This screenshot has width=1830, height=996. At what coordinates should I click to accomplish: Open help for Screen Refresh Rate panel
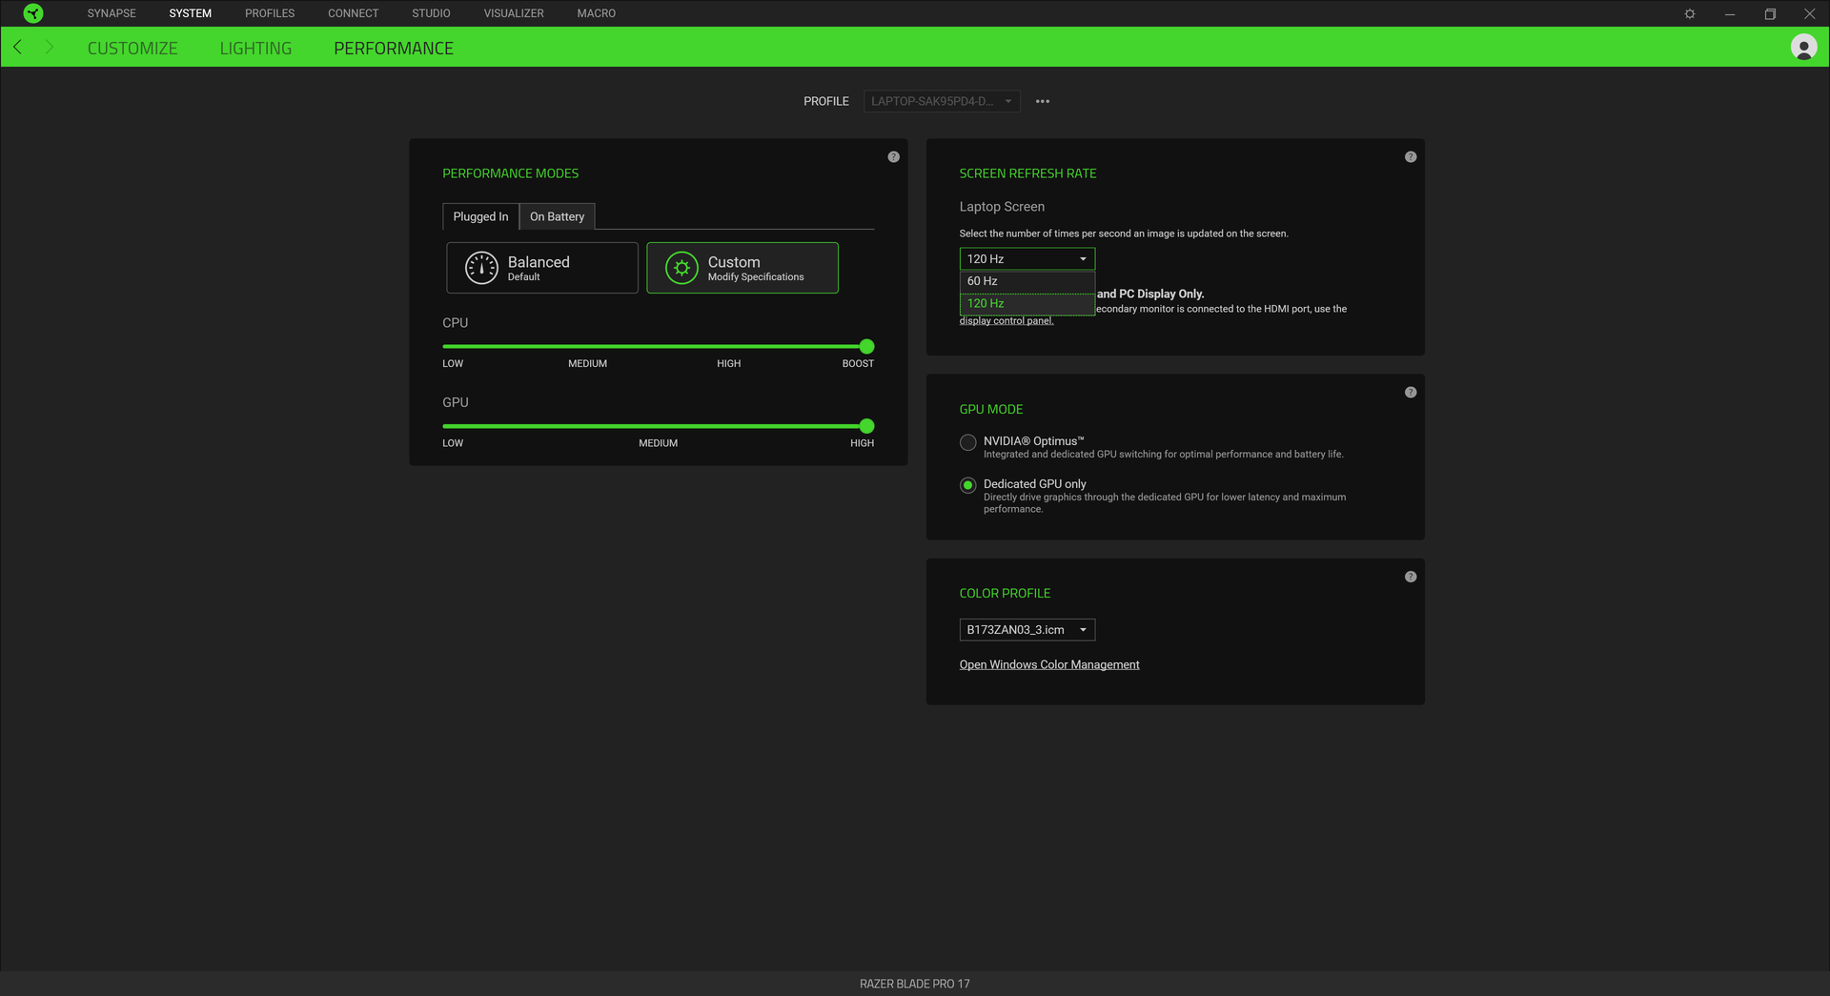coord(1411,156)
